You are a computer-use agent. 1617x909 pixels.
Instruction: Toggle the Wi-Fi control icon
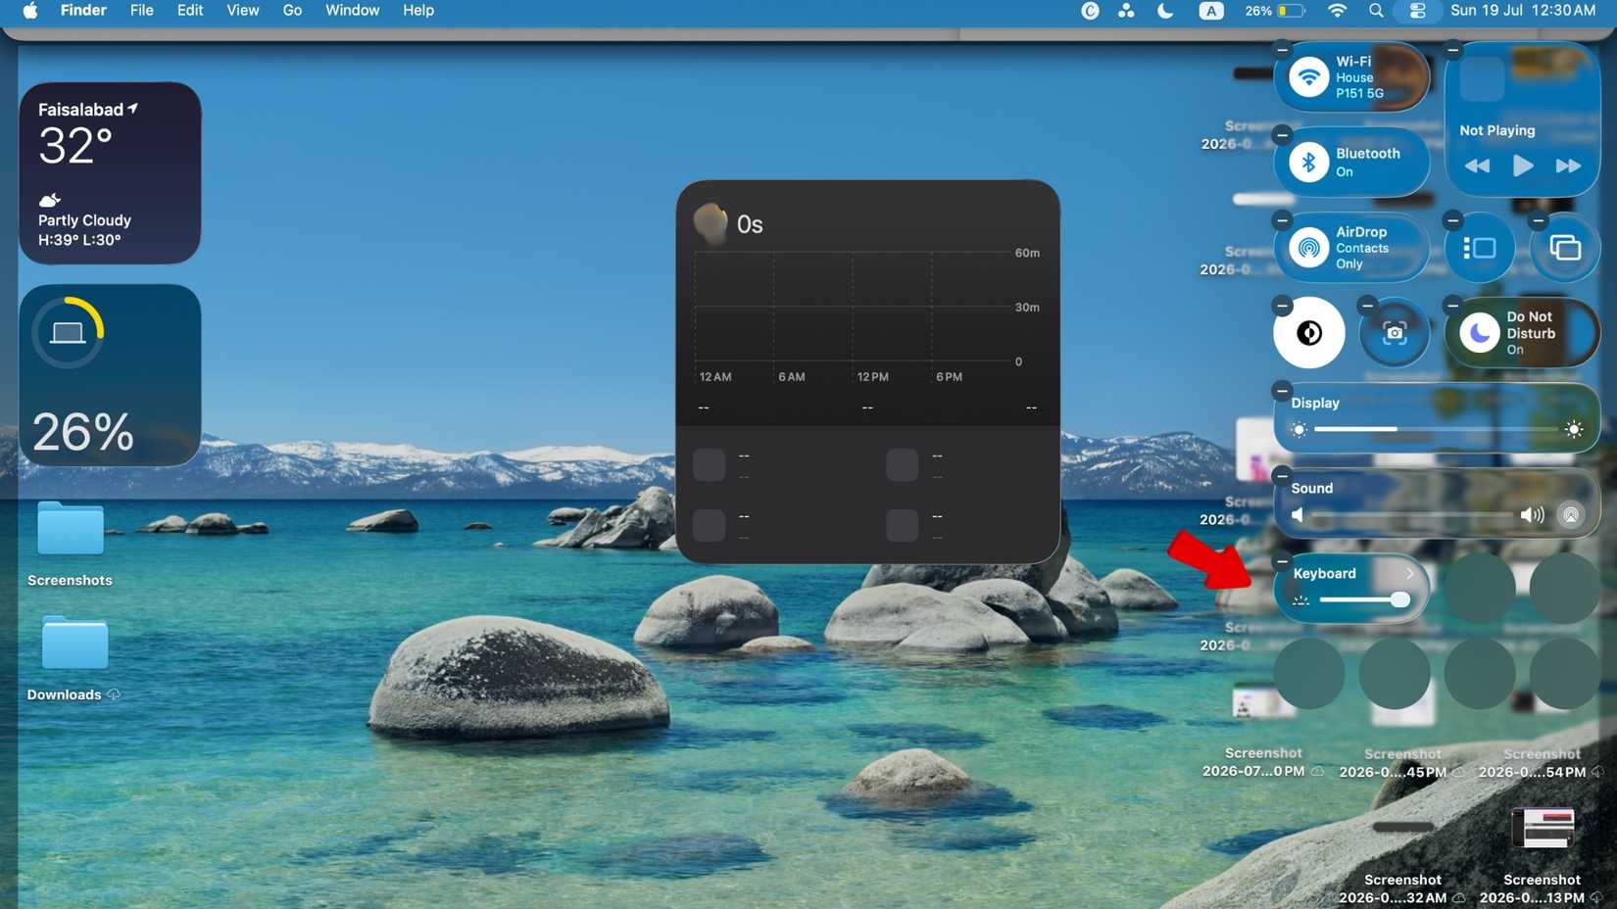point(1308,77)
